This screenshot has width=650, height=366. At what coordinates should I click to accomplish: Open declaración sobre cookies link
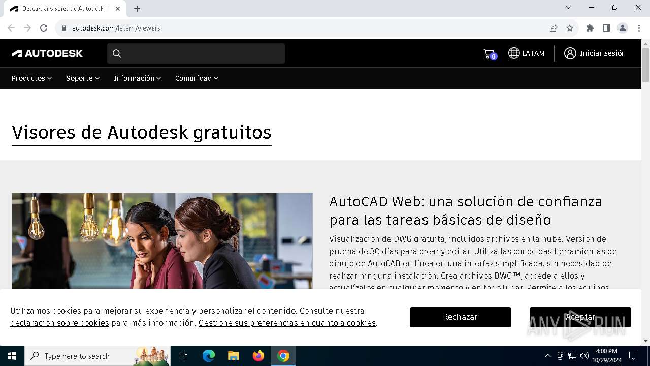[x=59, y=323]
